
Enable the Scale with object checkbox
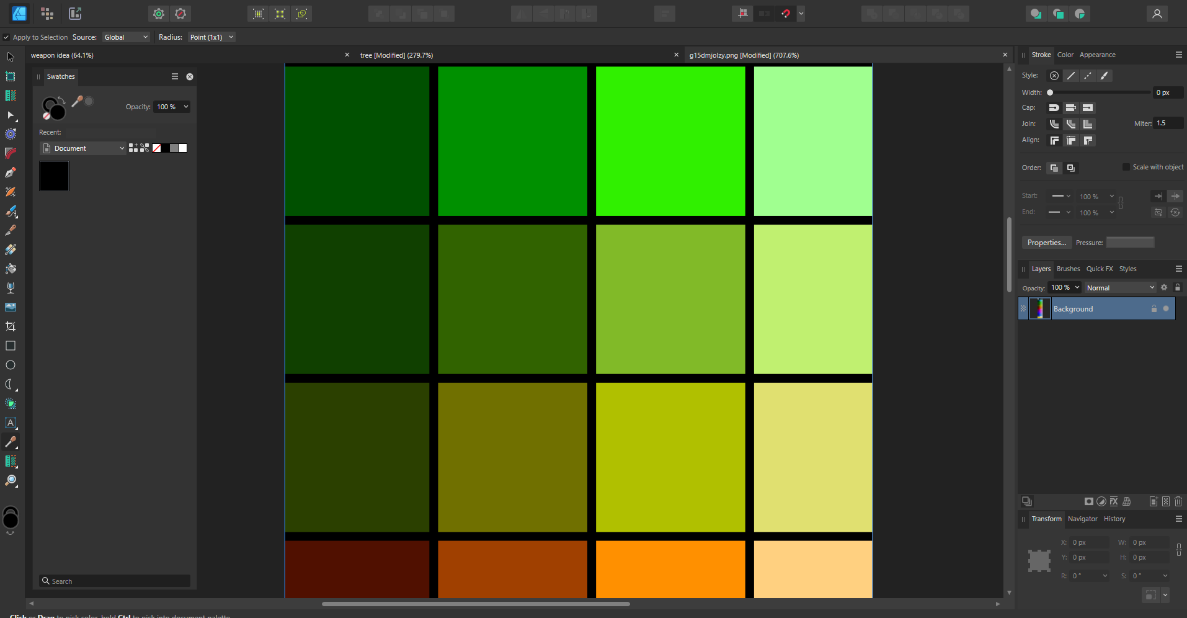(x=1126, y=167)
